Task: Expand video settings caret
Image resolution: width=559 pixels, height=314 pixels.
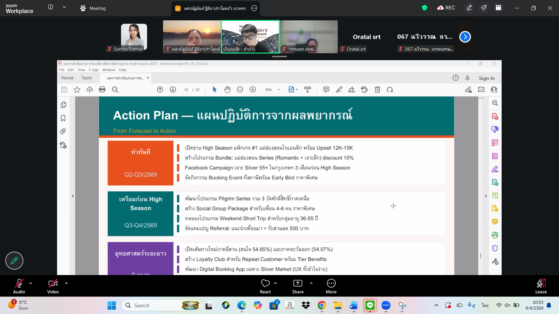Action: click(x=66, y=283)
